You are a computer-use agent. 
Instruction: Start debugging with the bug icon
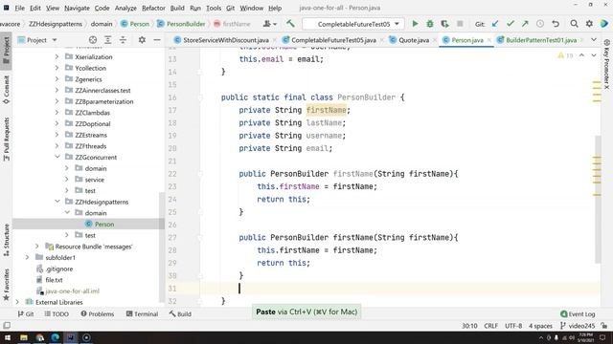430,24
